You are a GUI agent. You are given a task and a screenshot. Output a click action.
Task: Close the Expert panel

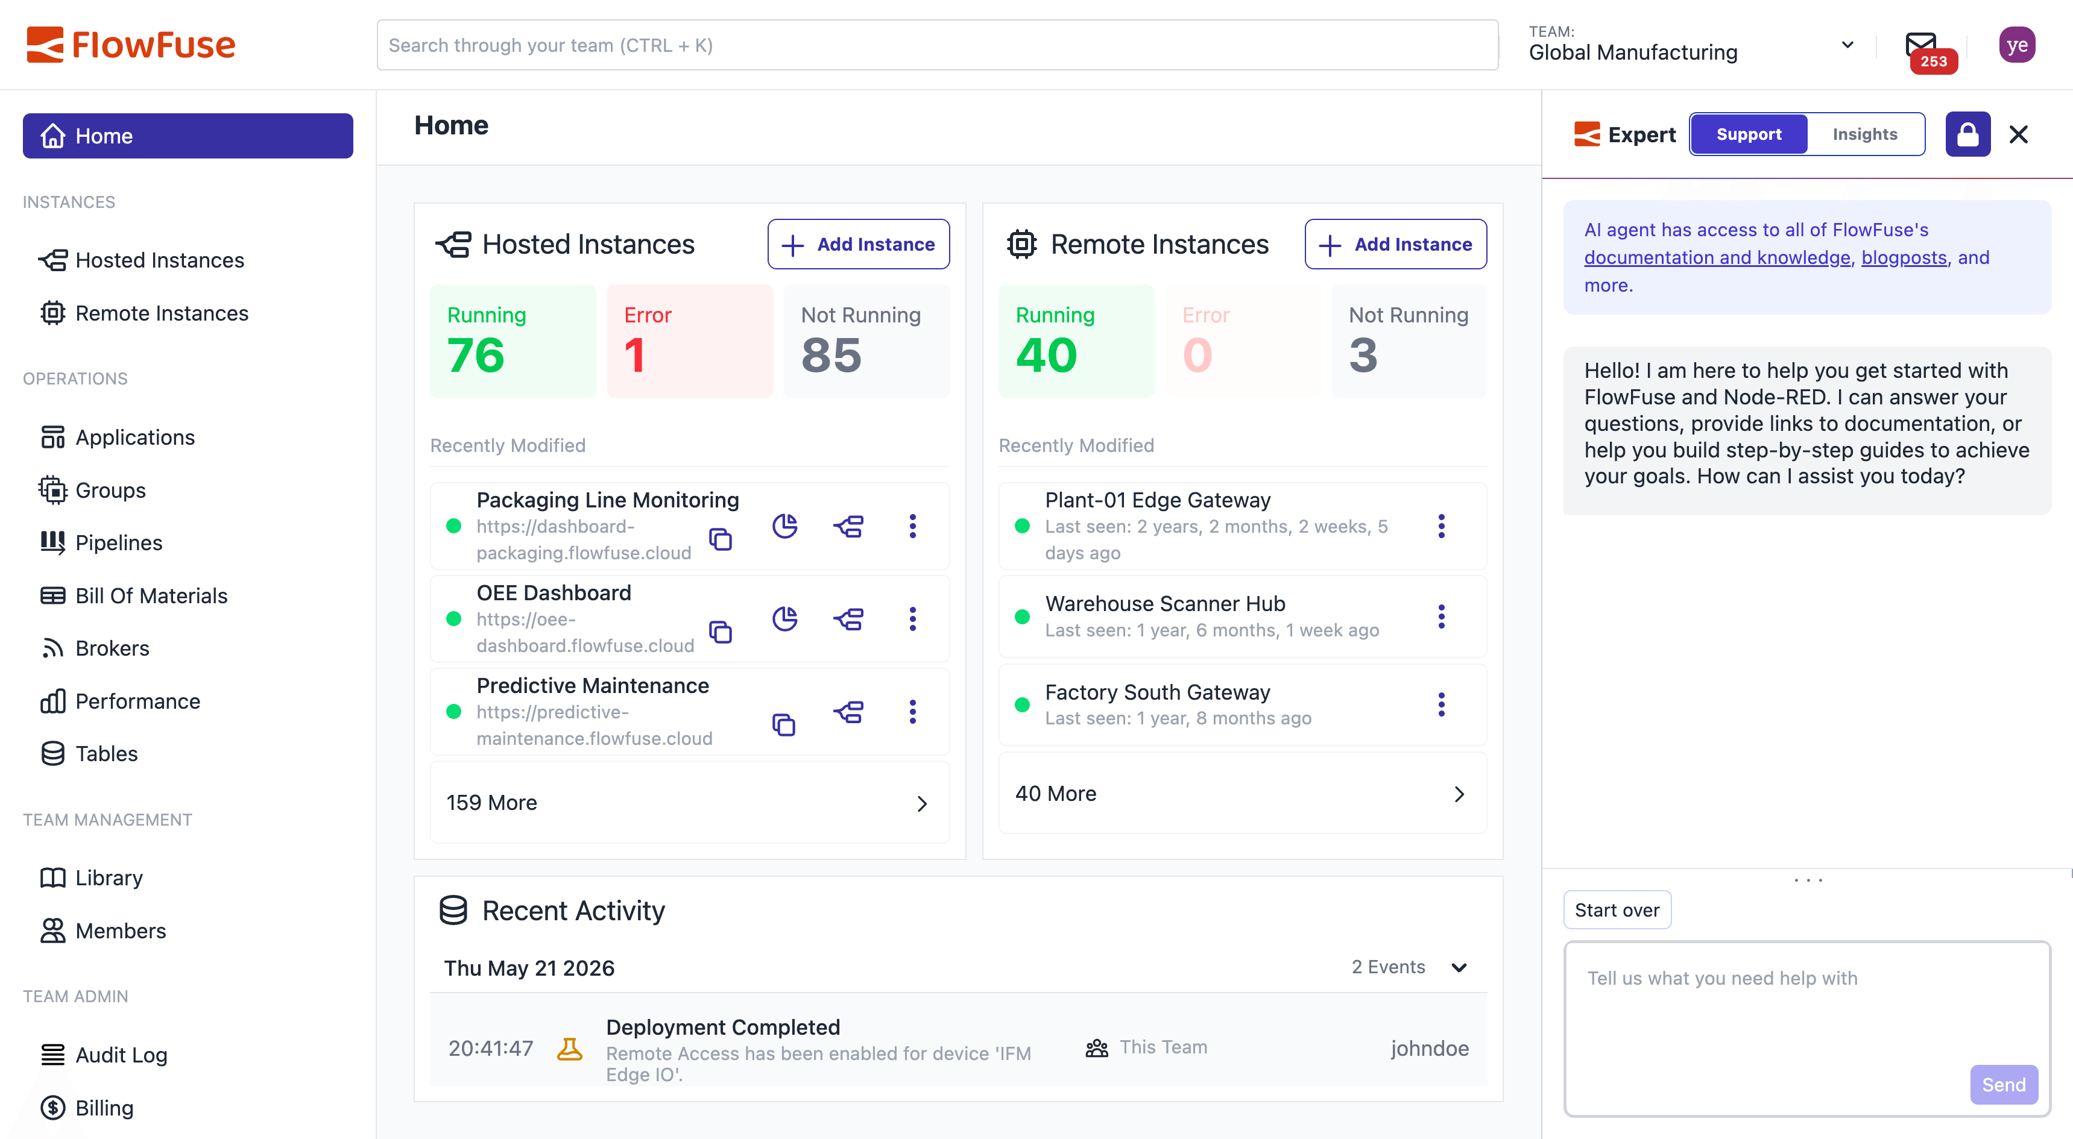2018,134
